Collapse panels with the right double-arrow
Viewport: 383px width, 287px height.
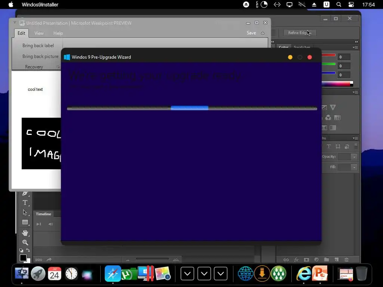(x=356, y=42)
